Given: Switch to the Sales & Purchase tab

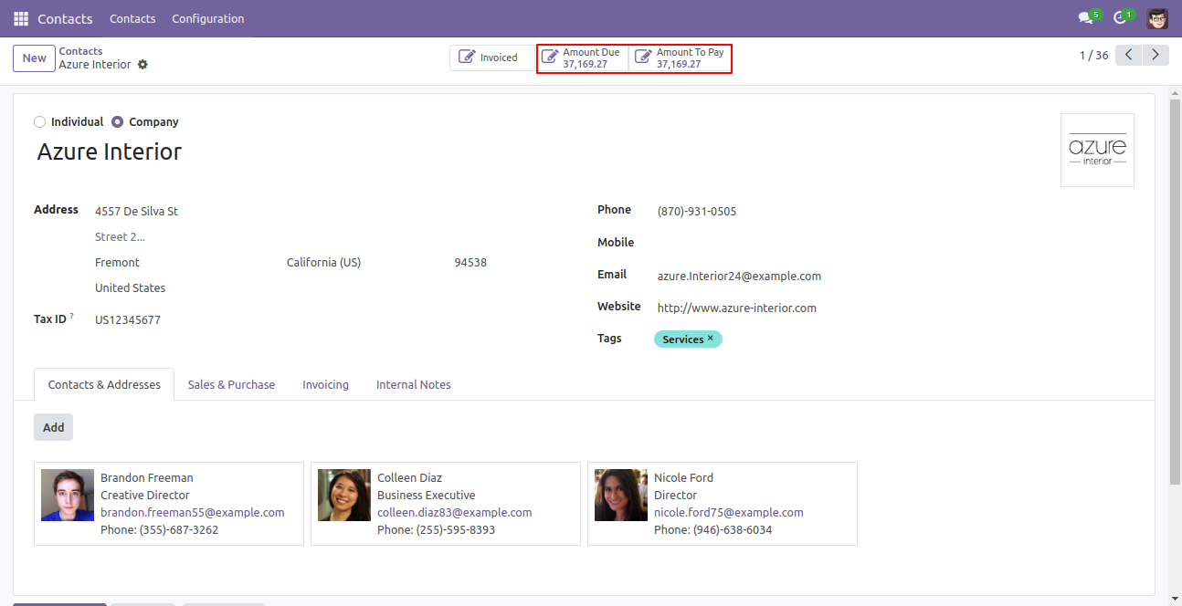Looking at the screenshot, I should tap(231, 385).
